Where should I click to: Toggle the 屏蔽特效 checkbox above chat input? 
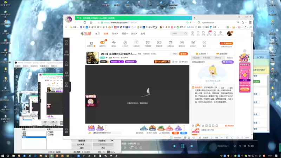click(226, 126)
